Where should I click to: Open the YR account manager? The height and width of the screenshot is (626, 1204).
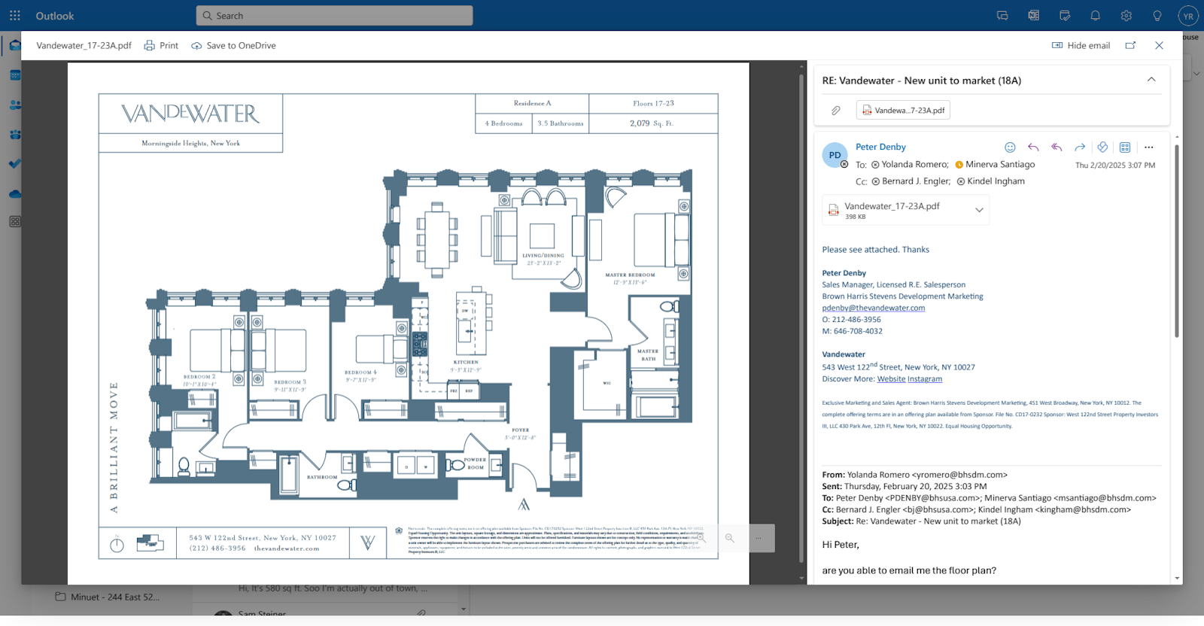[1188, 16]
